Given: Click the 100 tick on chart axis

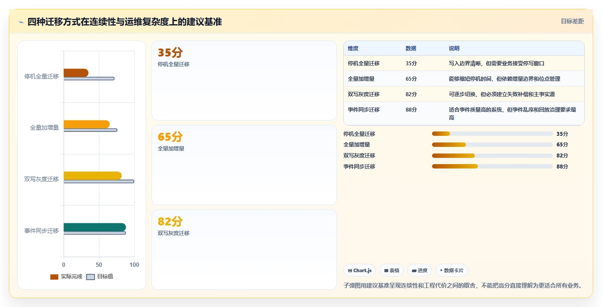Looking at the screenshot, I should 134,265.
